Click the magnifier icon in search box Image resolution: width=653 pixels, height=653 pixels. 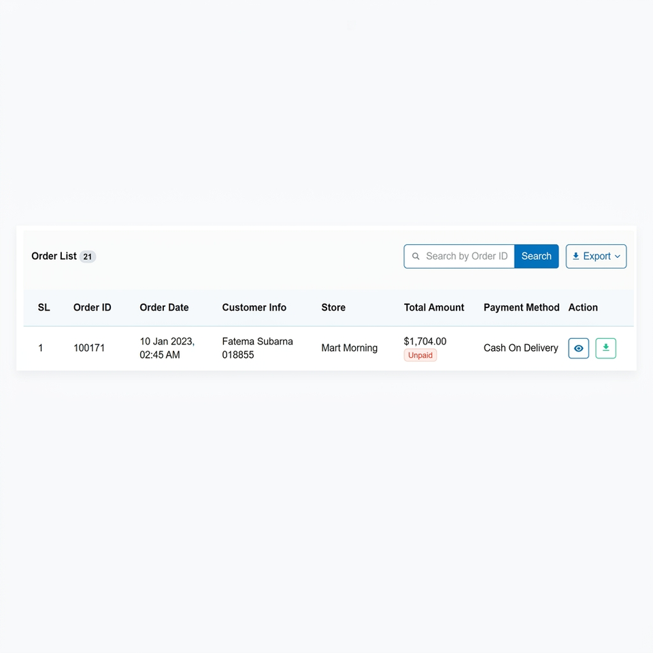coord(416,256)
